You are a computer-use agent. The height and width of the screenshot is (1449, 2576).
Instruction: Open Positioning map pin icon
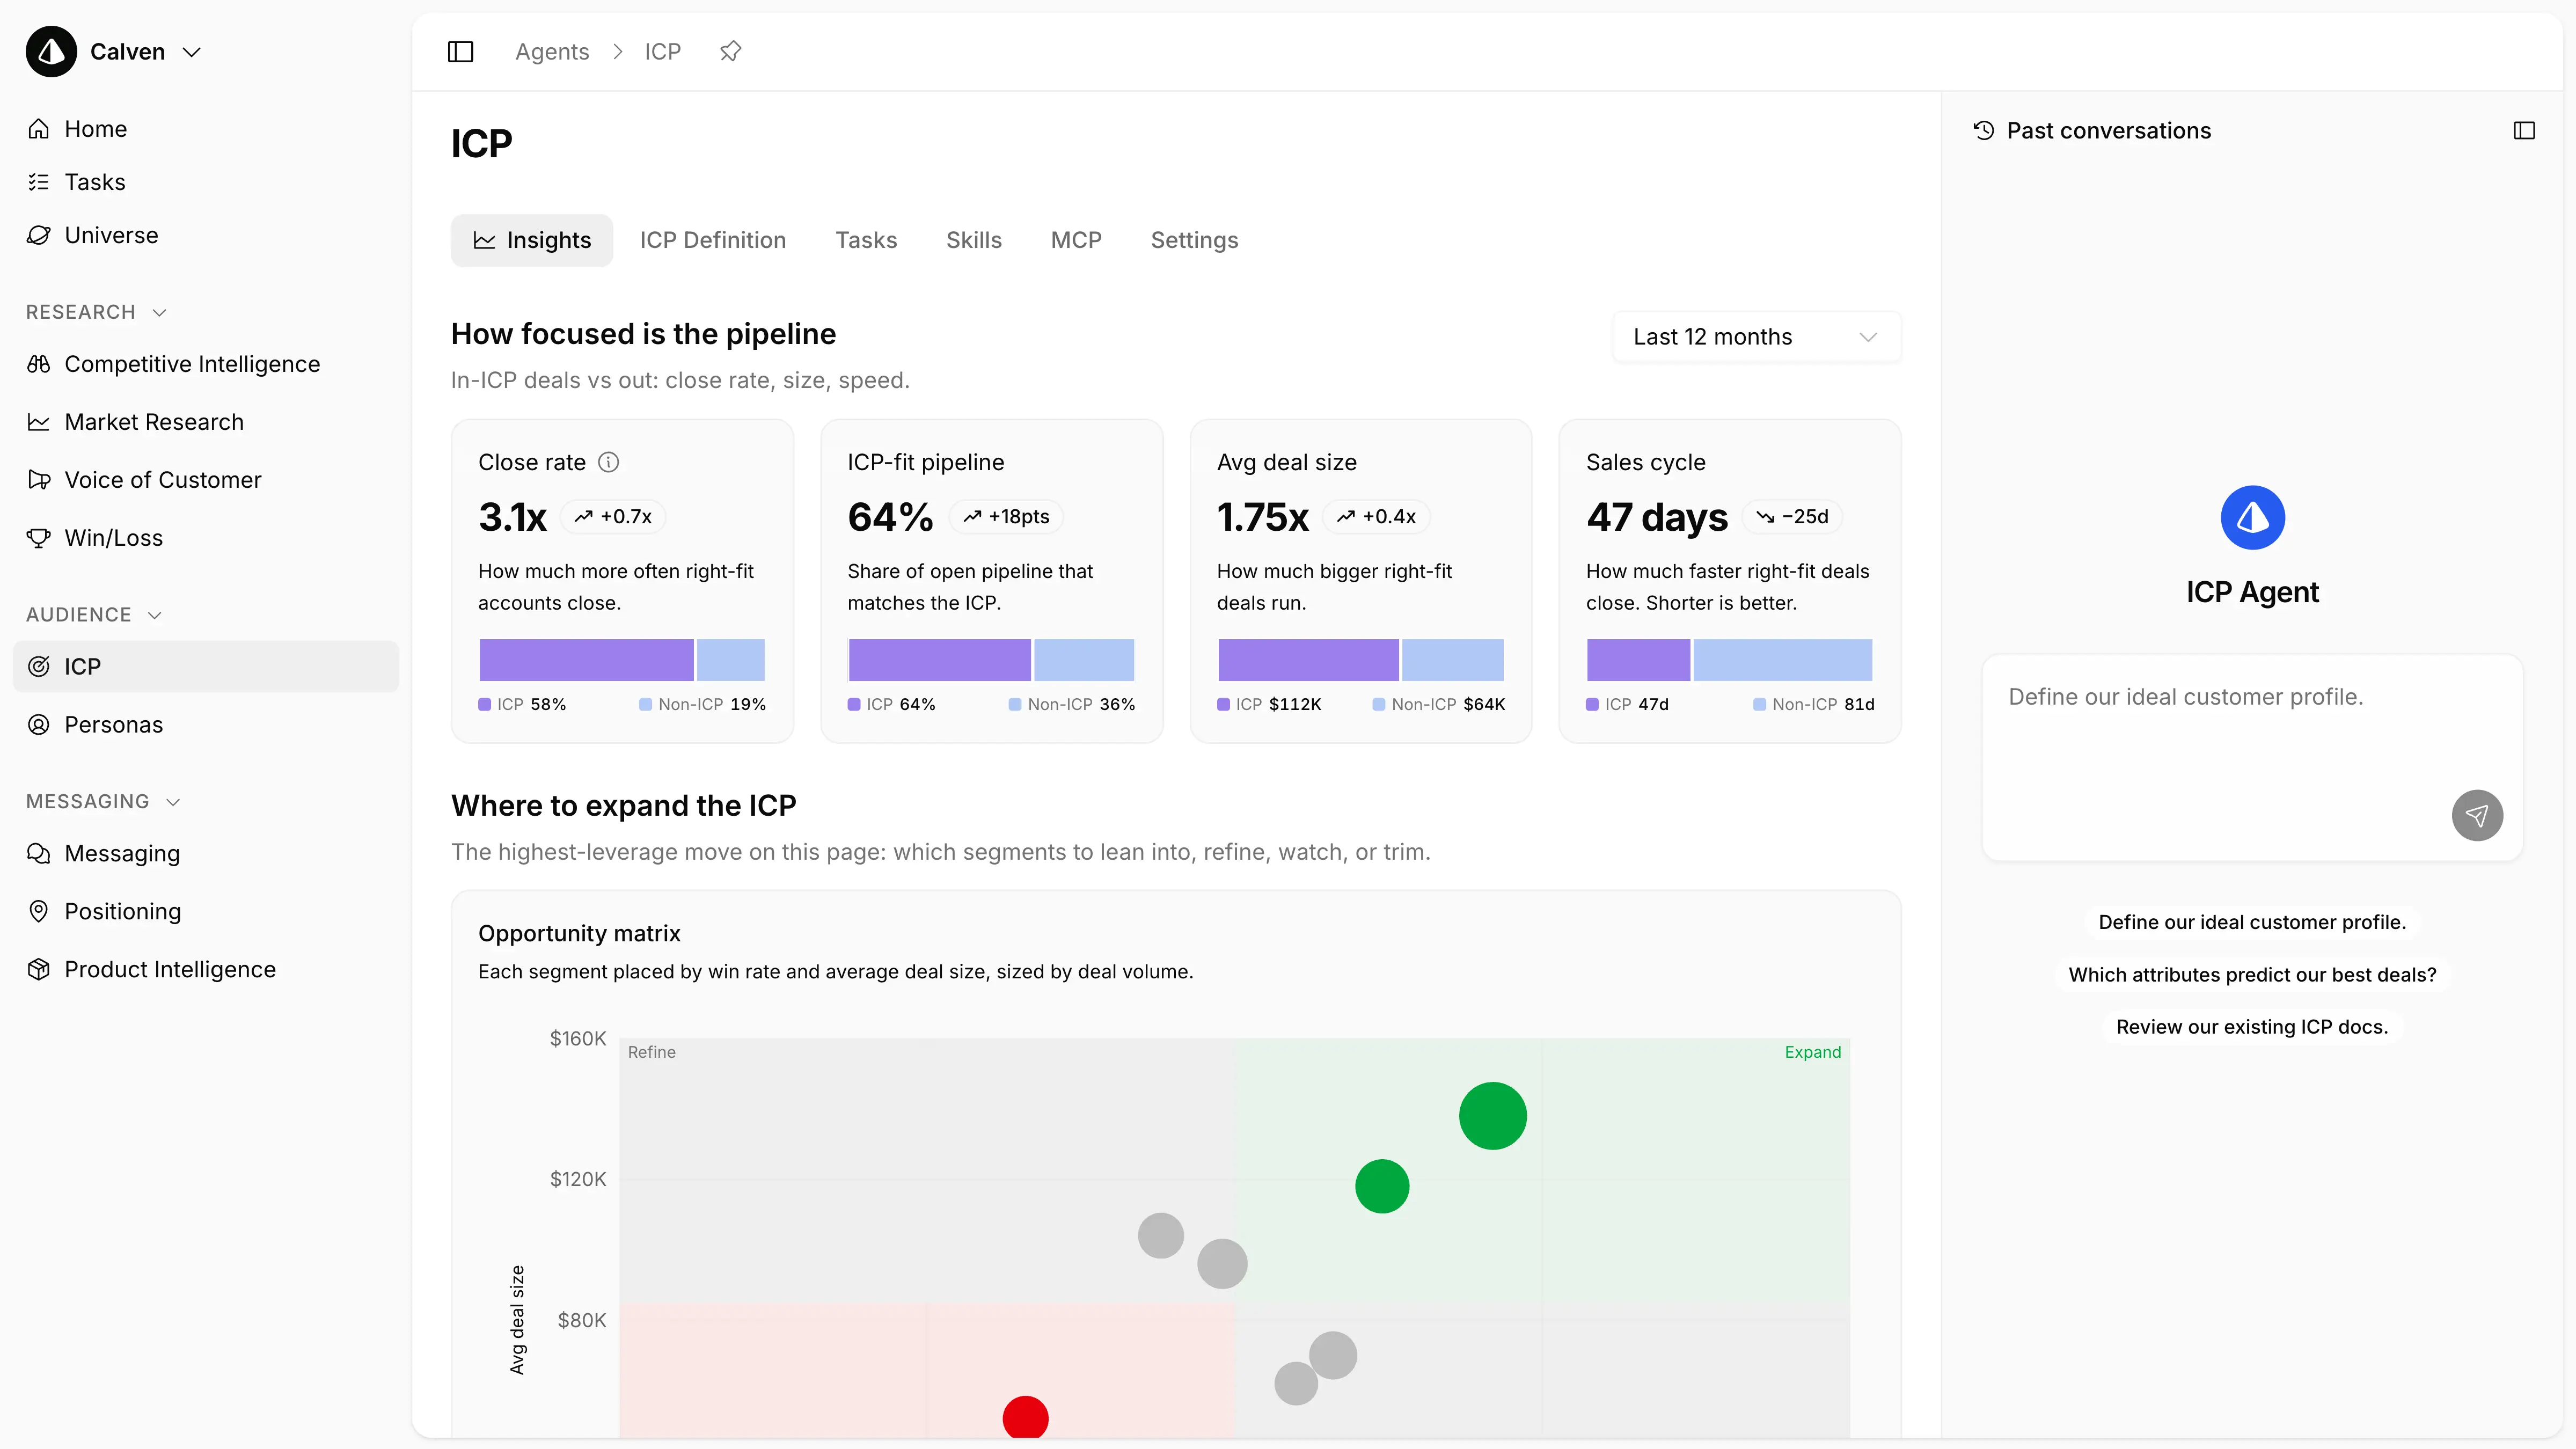point(39,911)
